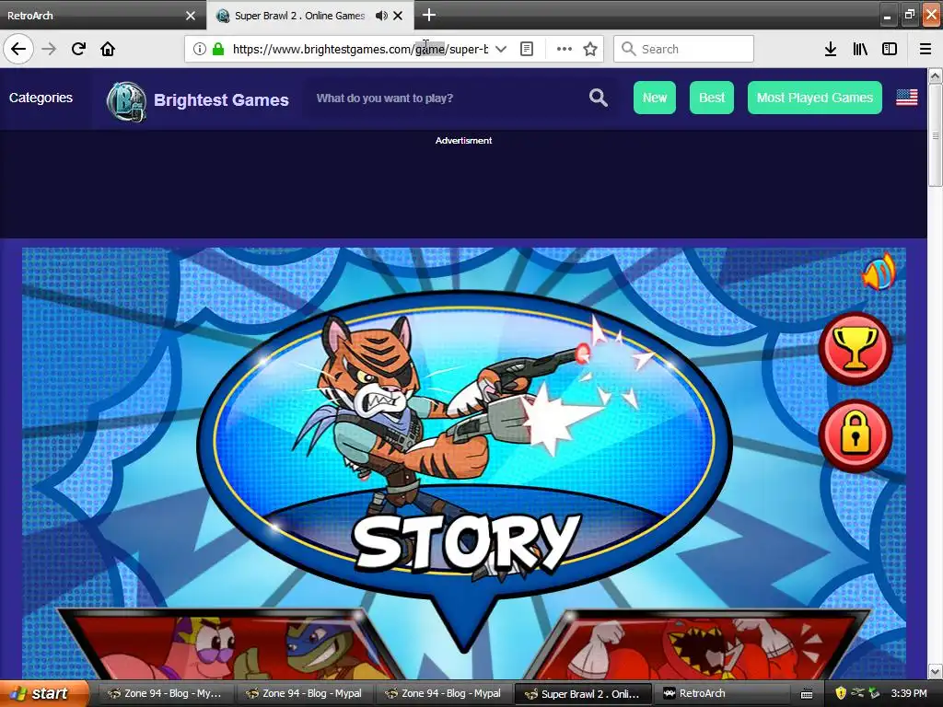
Task: Show site information icon in address bar
Action: pyautogui.click(x=199, y=49)
